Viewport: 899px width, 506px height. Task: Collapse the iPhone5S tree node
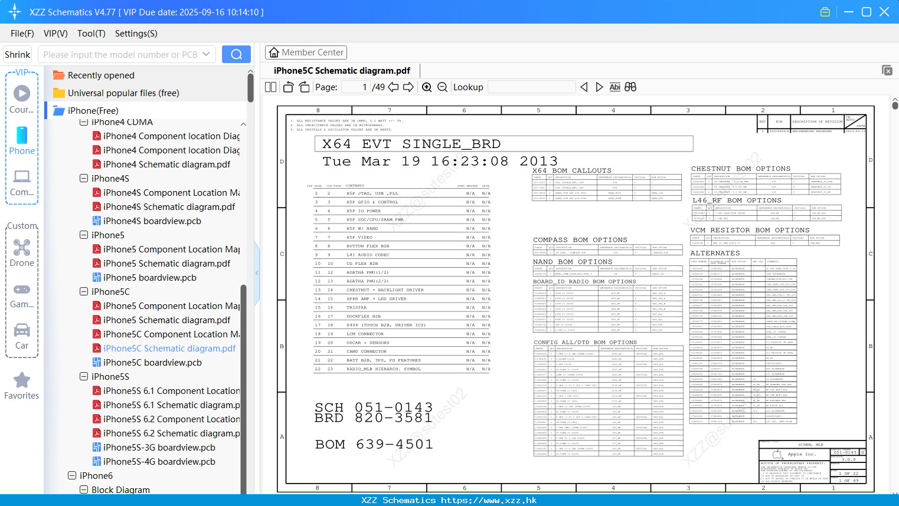(84, 376)
